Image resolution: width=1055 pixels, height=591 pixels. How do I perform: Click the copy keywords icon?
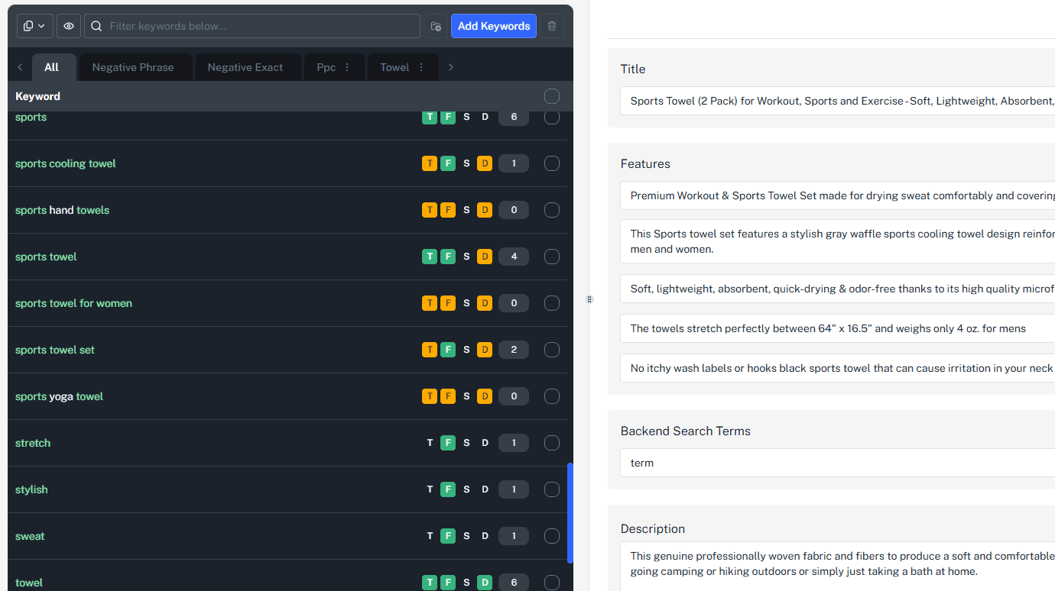[29, 25]
